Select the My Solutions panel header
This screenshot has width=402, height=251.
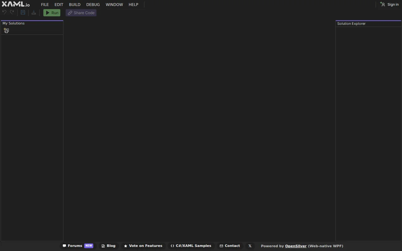(x=14, y=23)
